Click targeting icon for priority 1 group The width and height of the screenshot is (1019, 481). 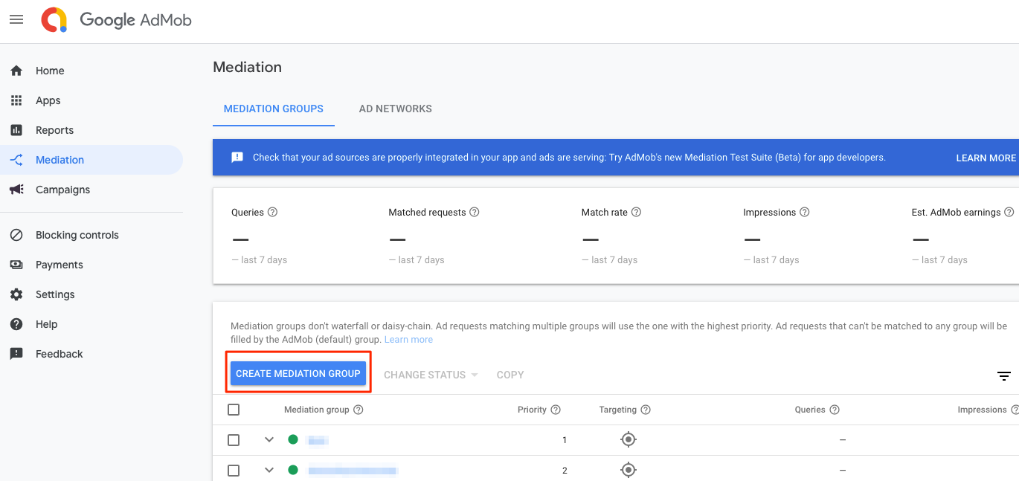(x=629, y=440)
